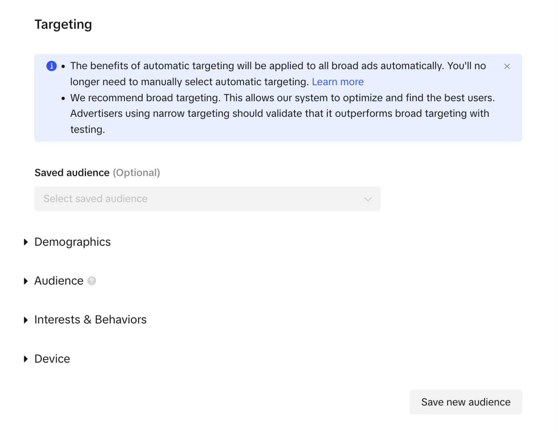This screenshot has width=557, height=430.
Task: Click the Targeting section heading
Action: point(63,24)
